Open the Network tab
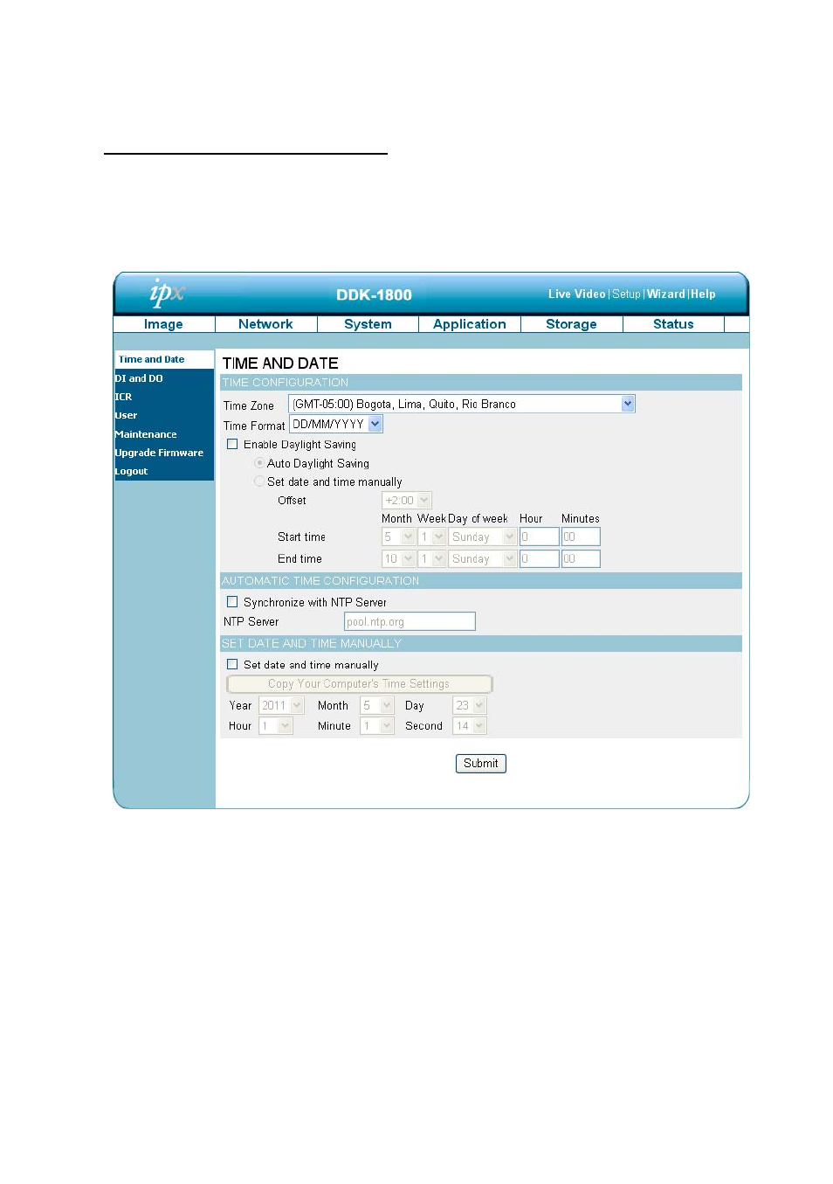The width and height of the screenshot is (833, 1184). (265, 324)
